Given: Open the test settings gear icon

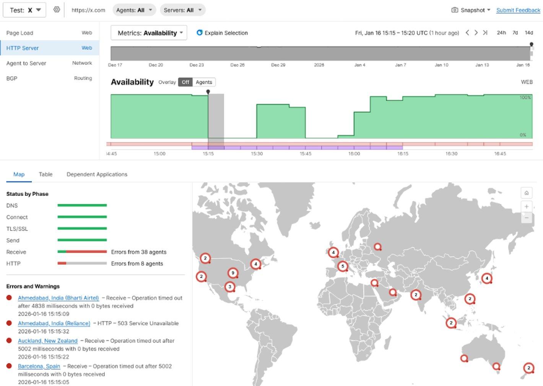Looking at the screenshot, I should pos(57,10).
